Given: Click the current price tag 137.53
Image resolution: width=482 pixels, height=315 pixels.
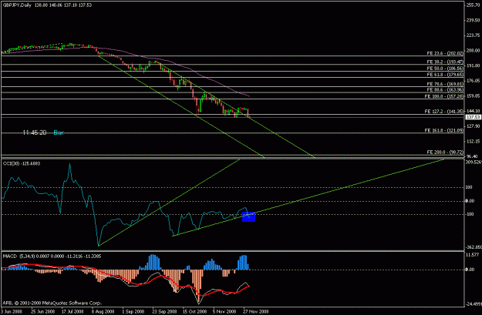Looking at the screenshot, I should click(473, 117).
